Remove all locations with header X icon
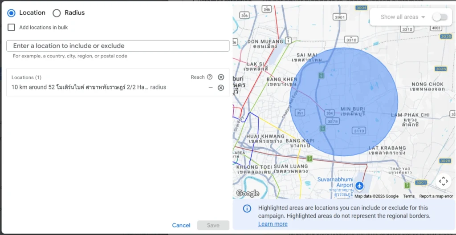This screenshot has width=456, height=235. tap(221, 77)
